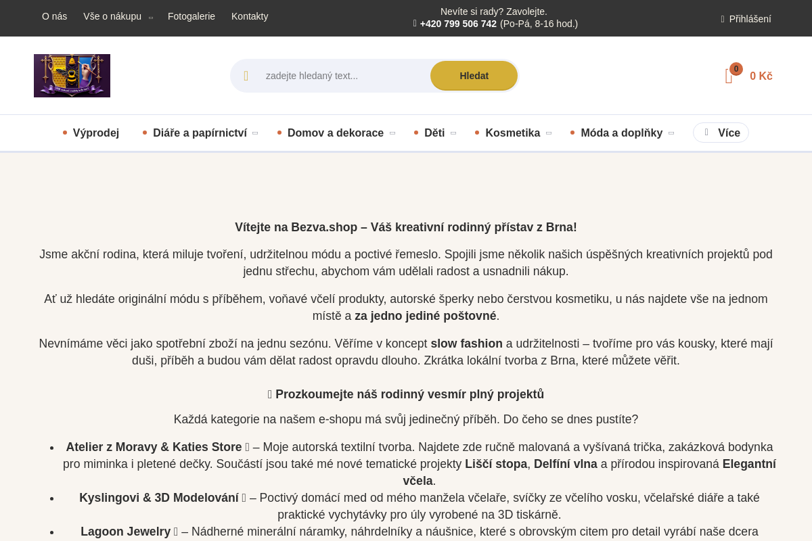Open the Vše o nákupu menu
812x541 pixels.
point(112,16)
